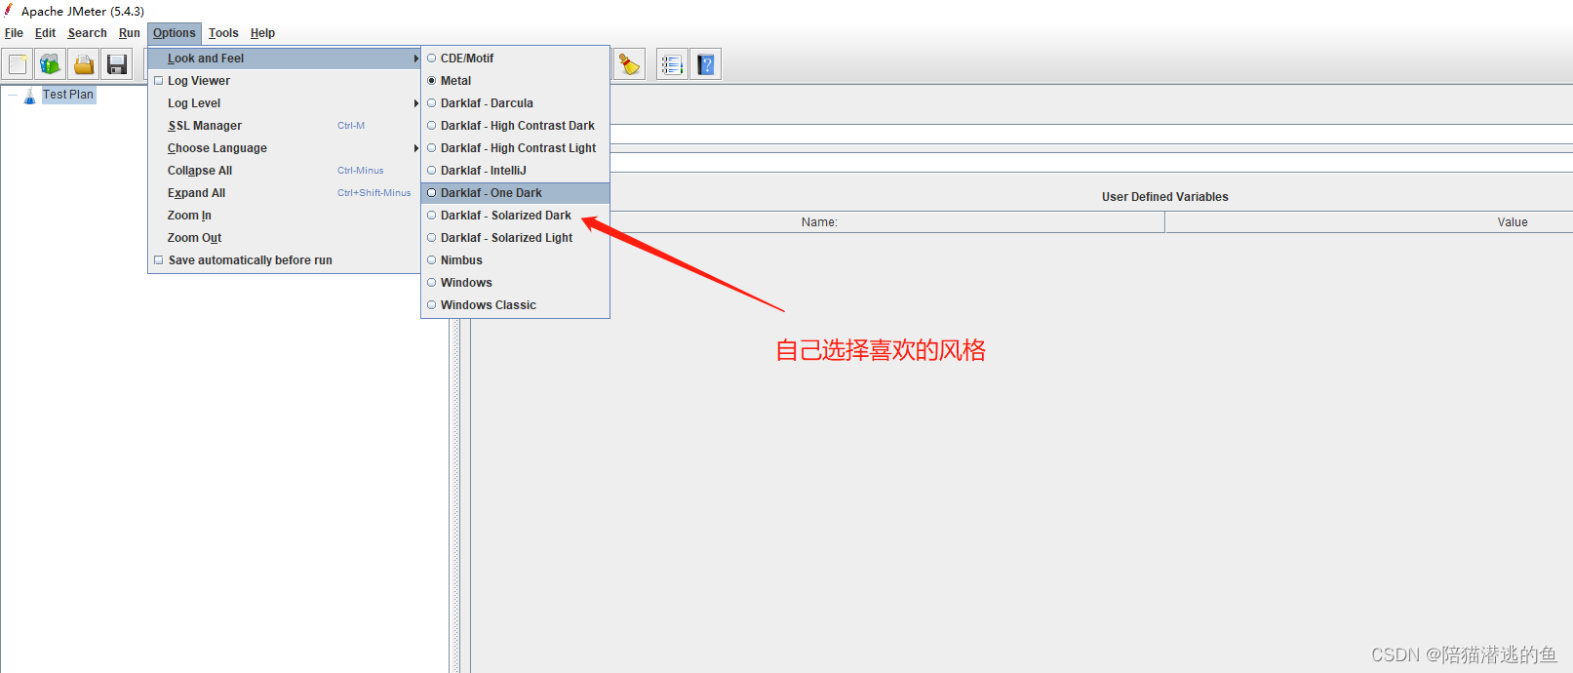
Task: Expand the Look and Feel submenu
Action: click(x=284, y=59)
